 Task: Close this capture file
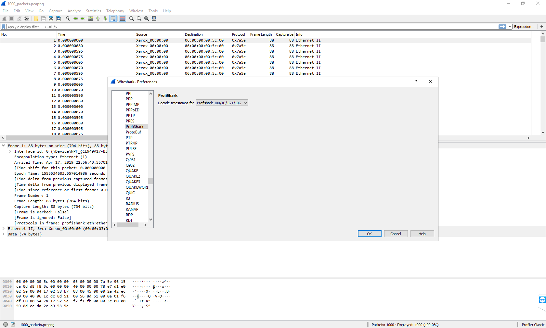pos(51,19)
